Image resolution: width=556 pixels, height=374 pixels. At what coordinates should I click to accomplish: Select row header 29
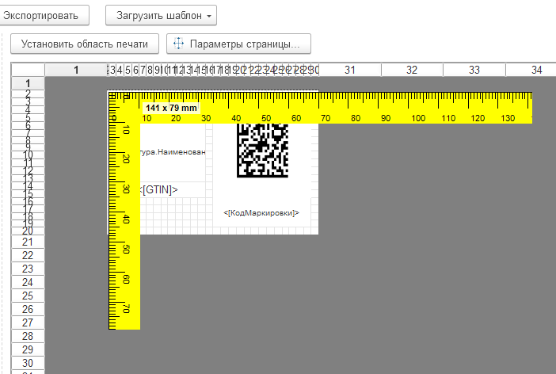pyautogui.click(x=28, y=350)
